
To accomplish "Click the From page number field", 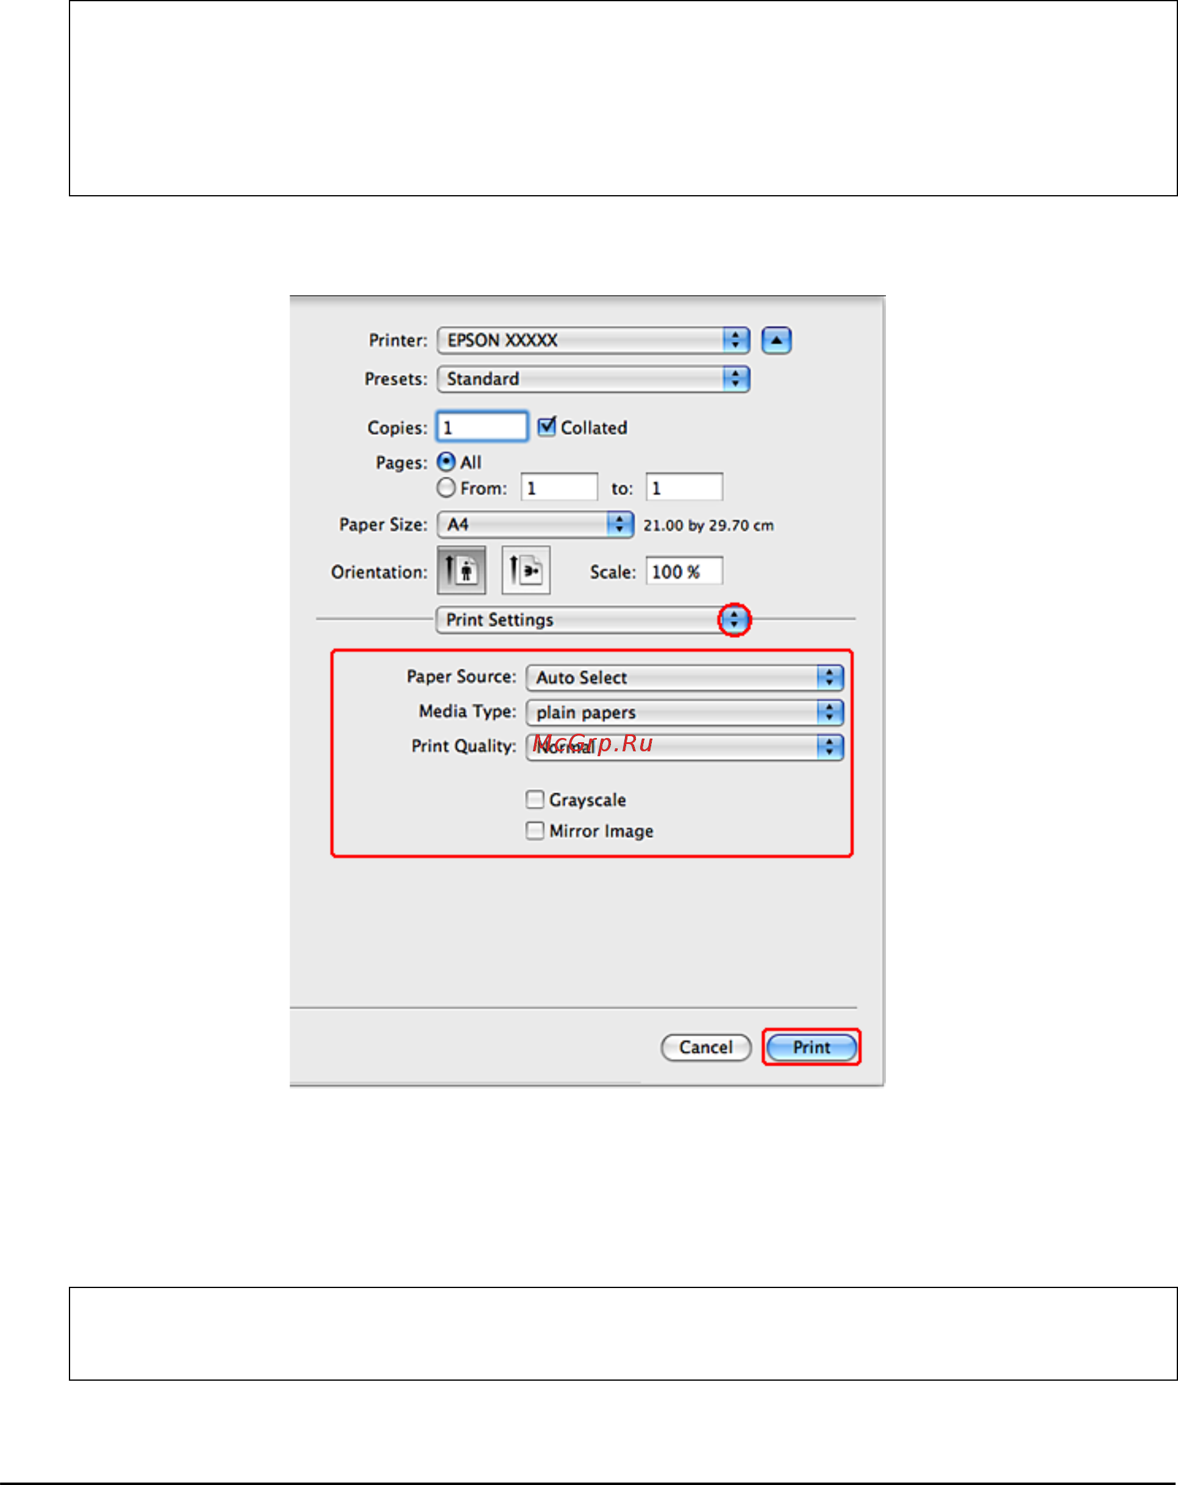I will point(559,487).
